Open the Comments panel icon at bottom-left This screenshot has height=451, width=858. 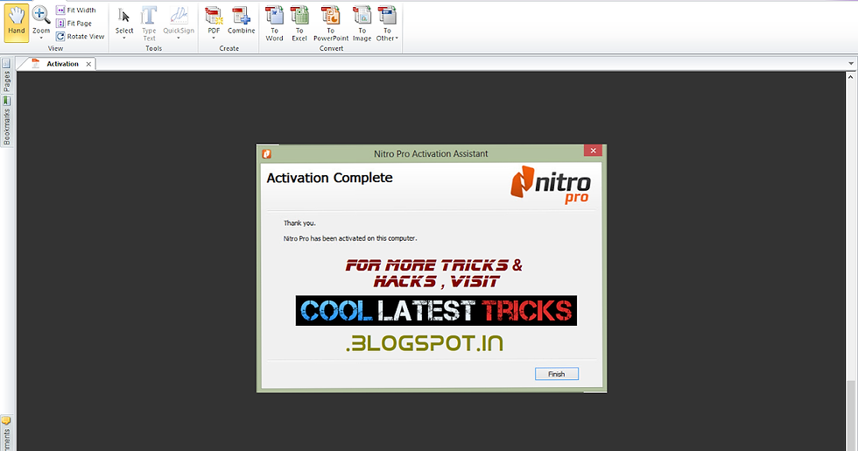point(6,421)
